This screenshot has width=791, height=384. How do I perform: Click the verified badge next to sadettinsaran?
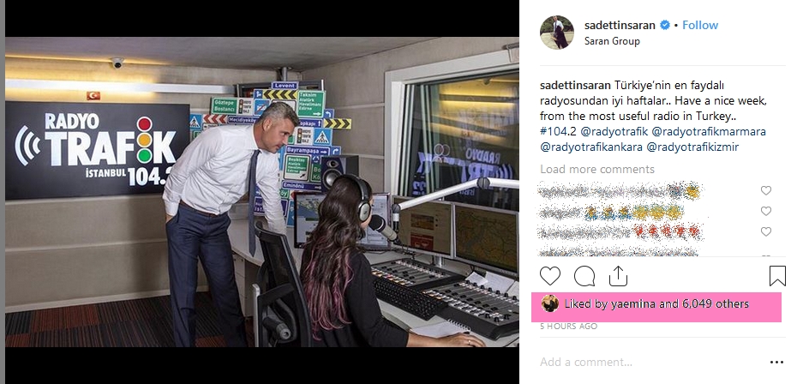coord(665,25)
